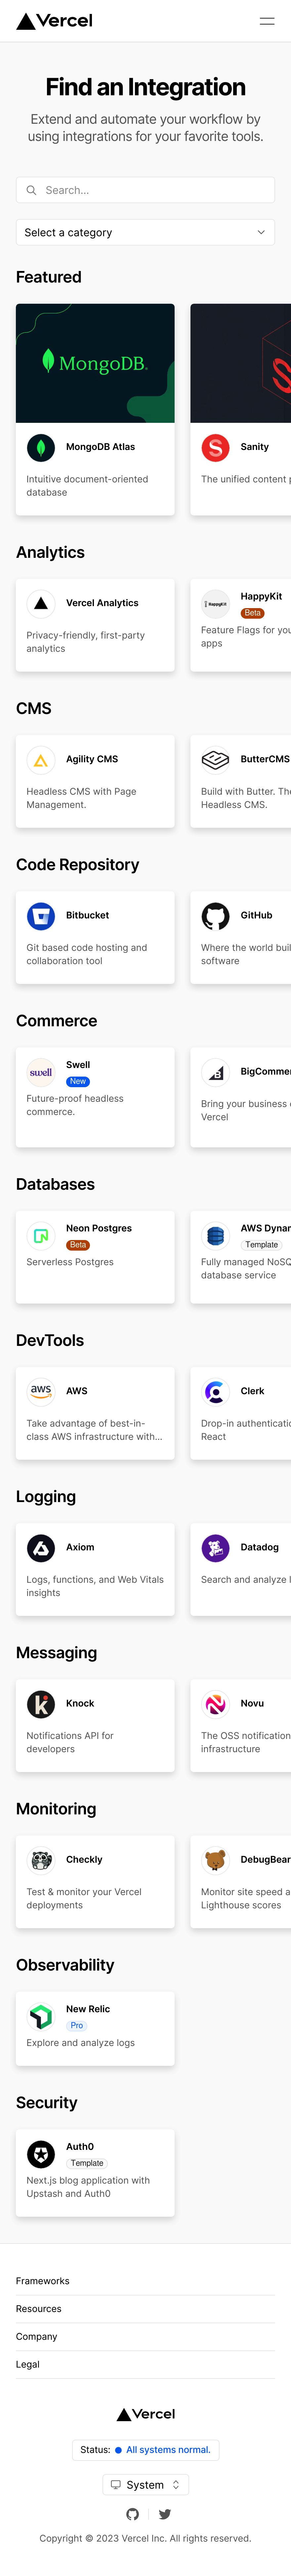Click the Search integrations input field
291x2576 pixels.
point(145,190)
